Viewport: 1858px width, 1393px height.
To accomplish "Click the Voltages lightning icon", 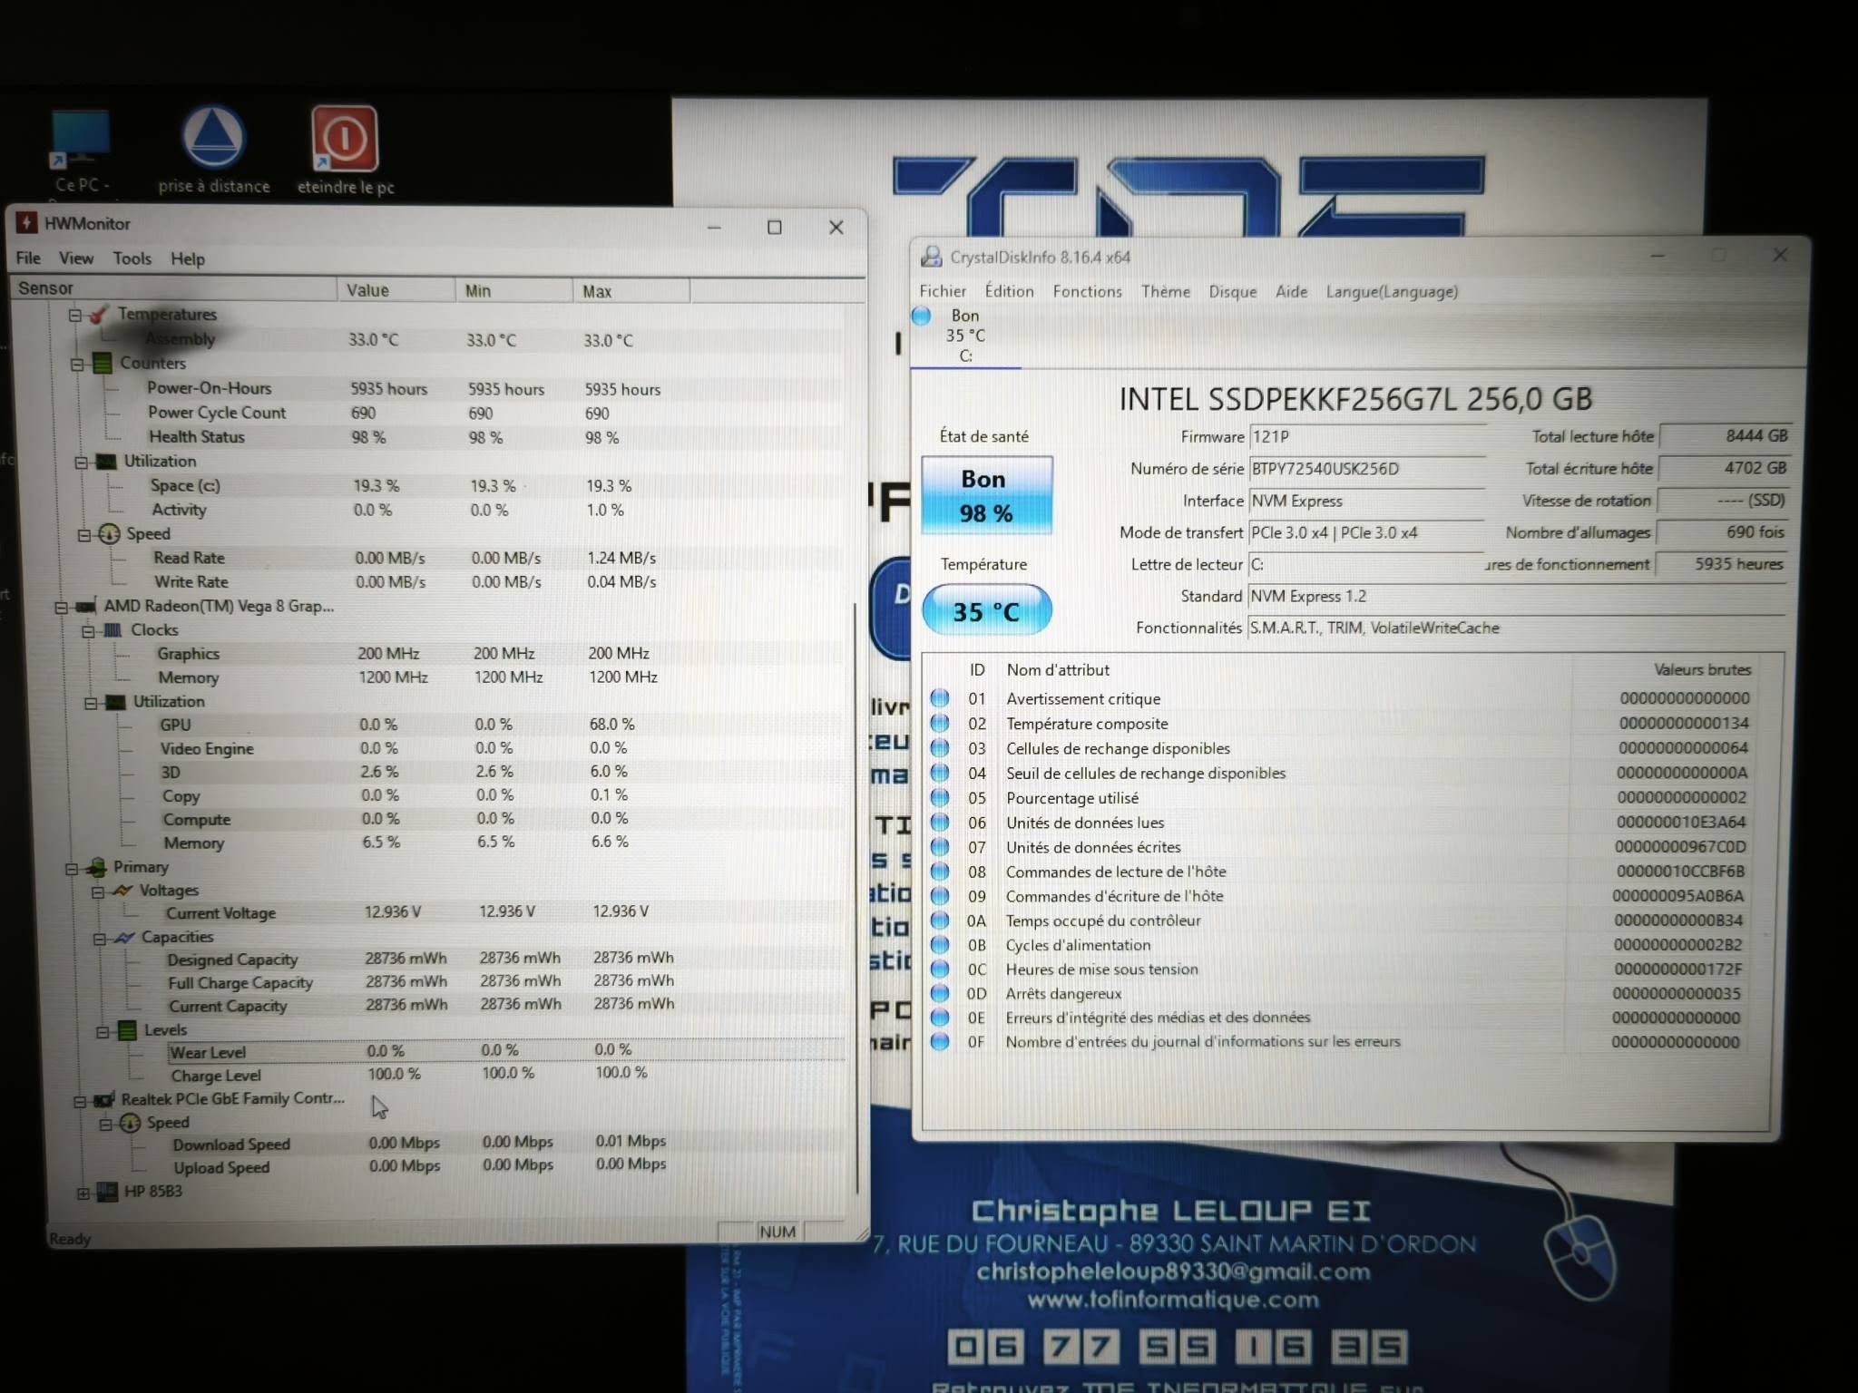I will [122, 891].
